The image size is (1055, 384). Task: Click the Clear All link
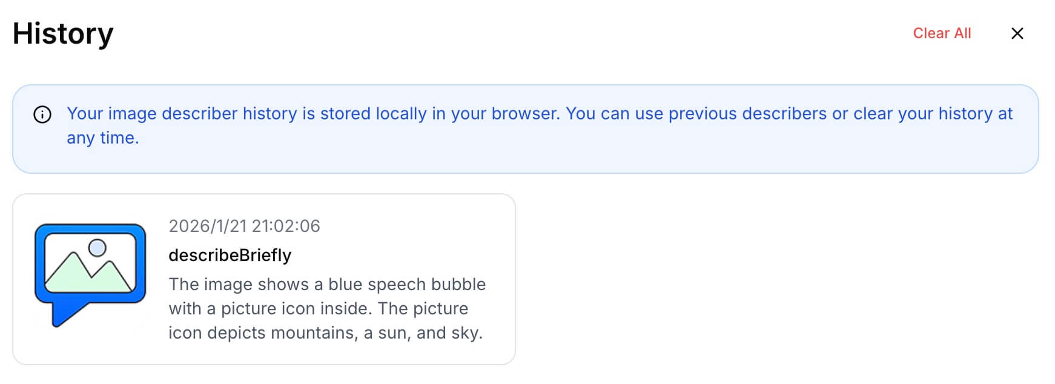(x=942, y=33)
